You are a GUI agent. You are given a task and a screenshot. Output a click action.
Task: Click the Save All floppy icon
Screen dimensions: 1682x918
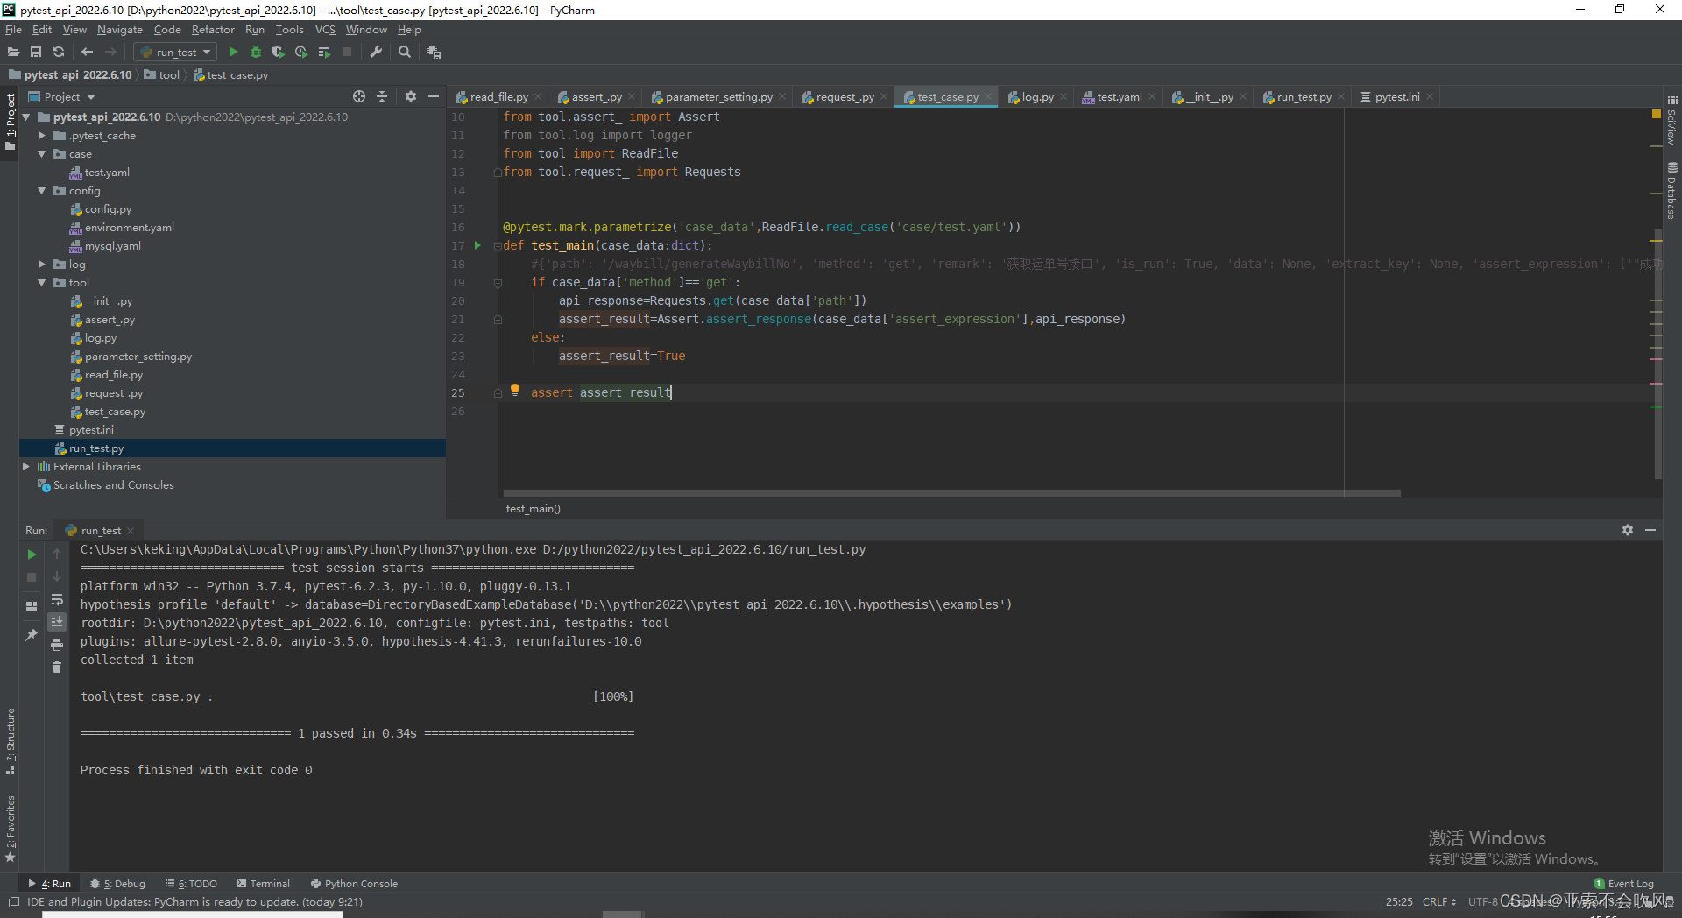pos(36,53)
